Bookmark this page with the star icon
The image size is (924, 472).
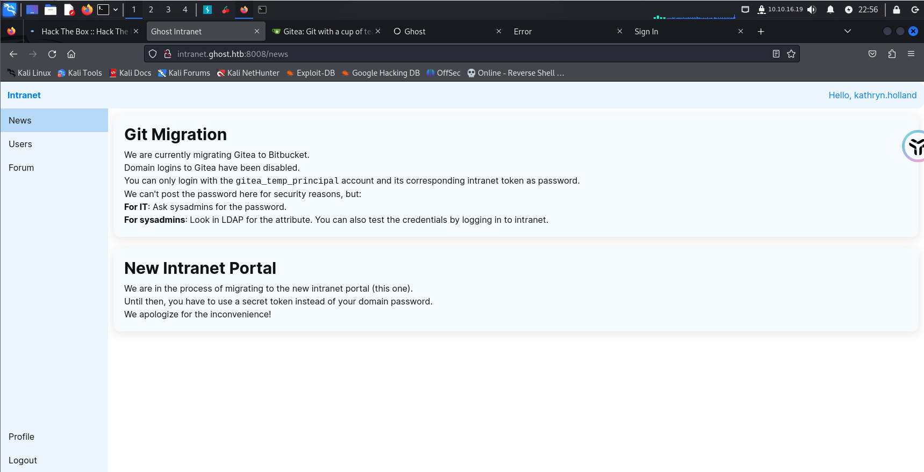click(x=791, y=54)
